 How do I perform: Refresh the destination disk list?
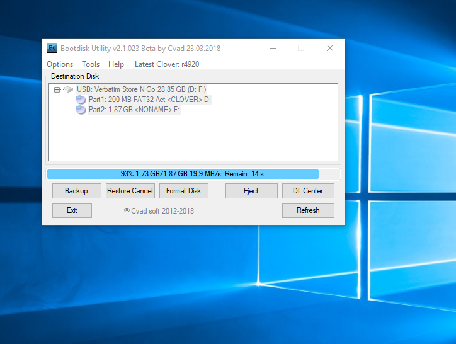point(307,210)
